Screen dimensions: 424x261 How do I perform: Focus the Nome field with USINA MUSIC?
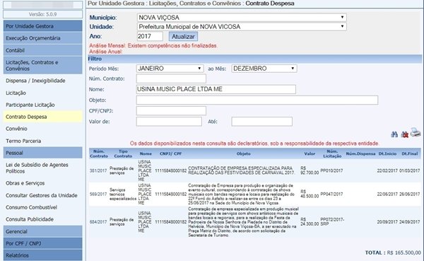pyautogui.click(x=216, y=89)
